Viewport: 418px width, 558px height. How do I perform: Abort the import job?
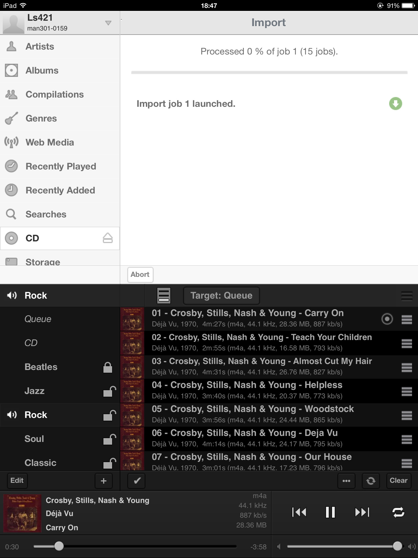tap(140, 275)
